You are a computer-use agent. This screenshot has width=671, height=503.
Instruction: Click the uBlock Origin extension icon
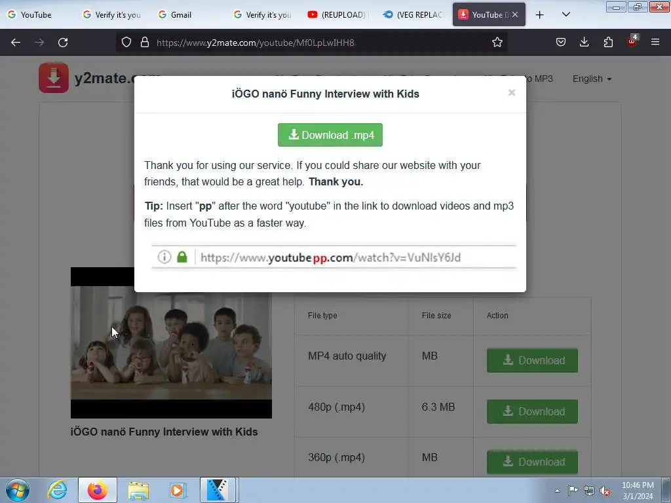632,41
